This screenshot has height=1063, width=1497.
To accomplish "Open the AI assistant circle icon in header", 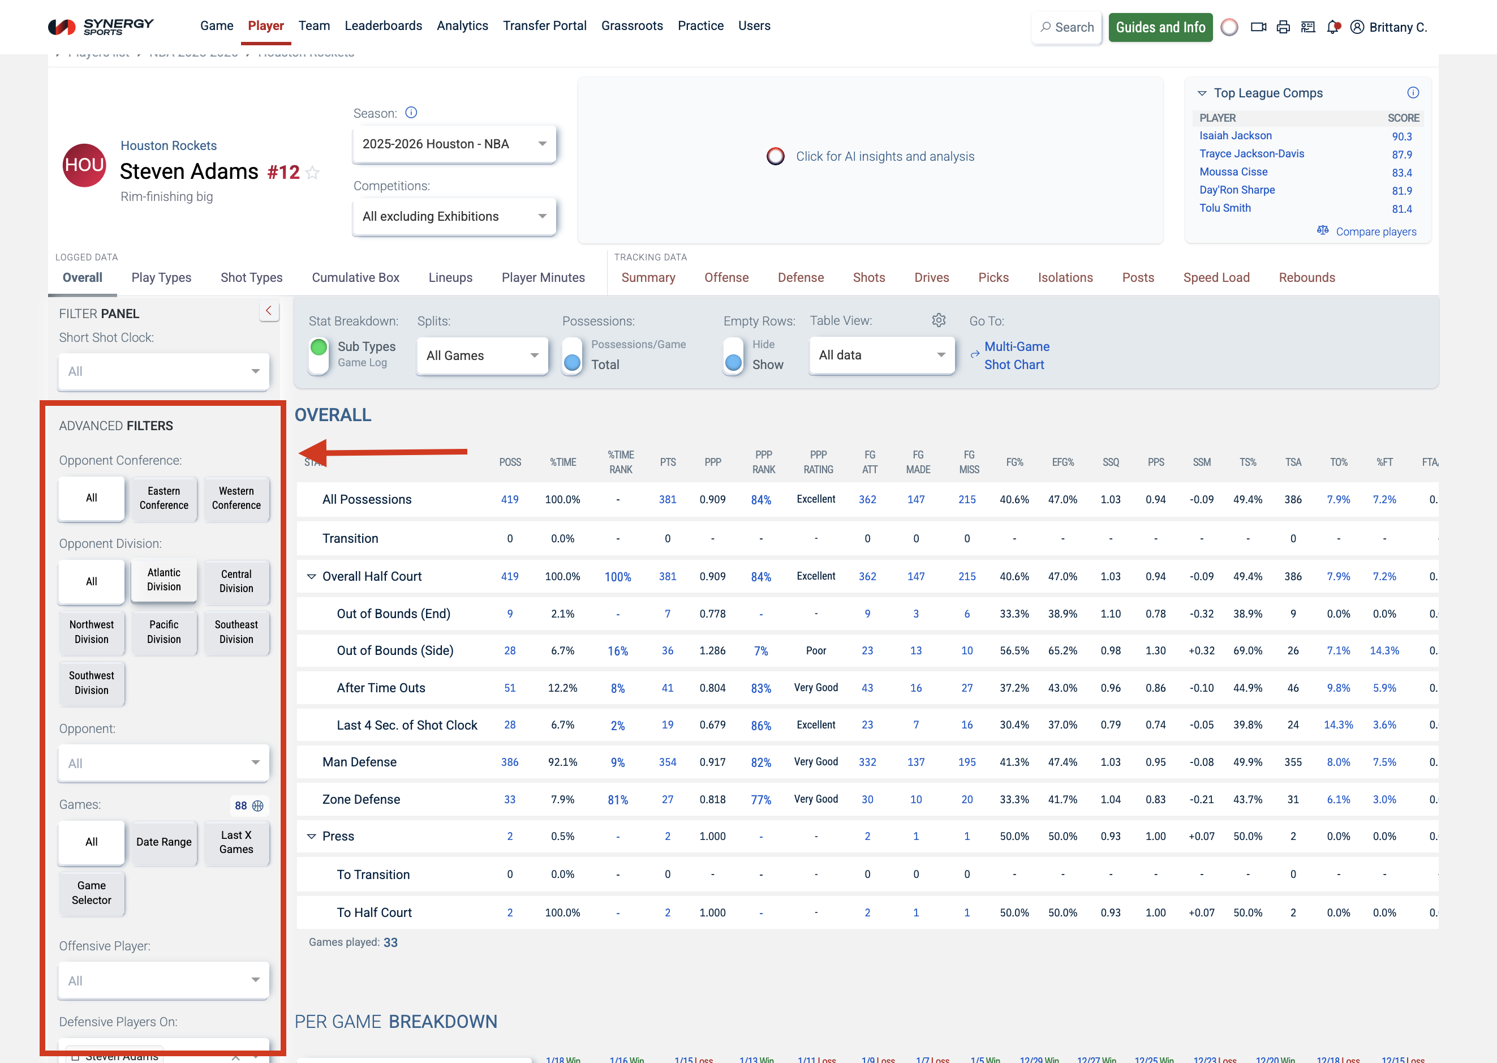I will click(1229, 27).
